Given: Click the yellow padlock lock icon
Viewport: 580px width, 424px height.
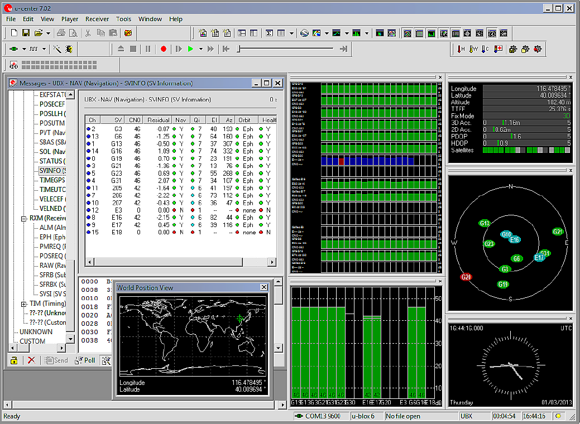Looking at the screenshot, I should click(x=14, y=360).
